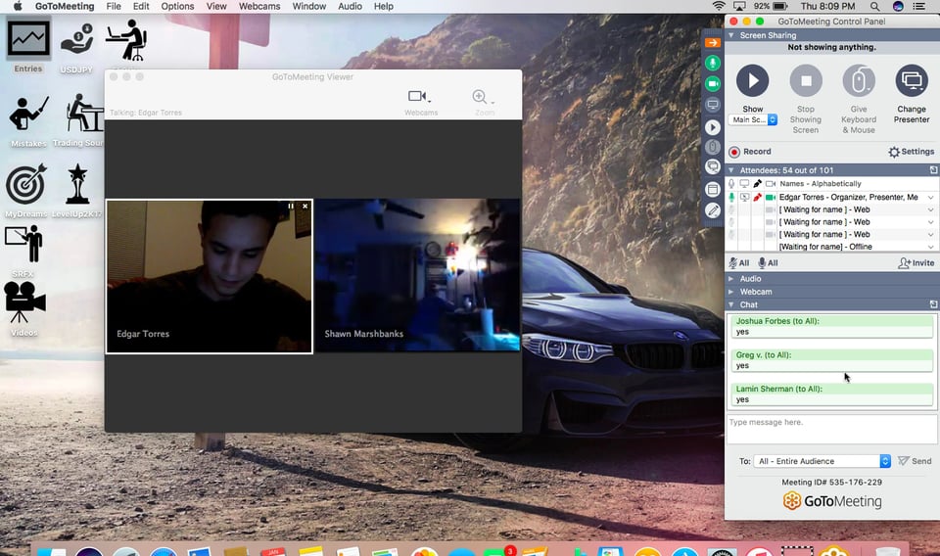The height and width of the screenshot is (556, 940).
Task: Toggle Edgar Torres green webcam icon
Action: click(771, 197)
